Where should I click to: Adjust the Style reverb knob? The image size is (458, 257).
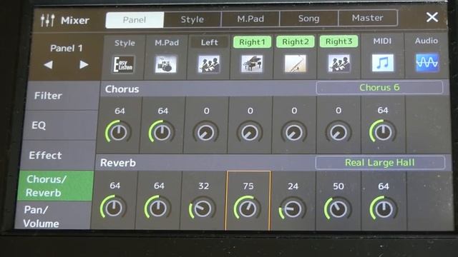[113, 208]
